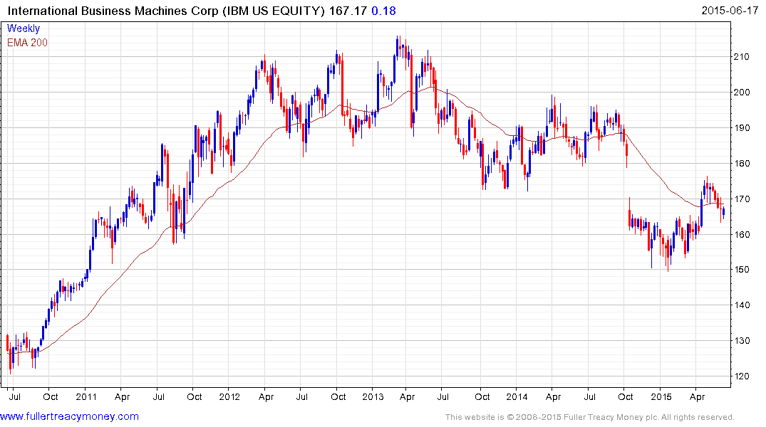Screen dimensions: 766x427
Task: Click the 150 price axis label
Action: coord(741,270)
